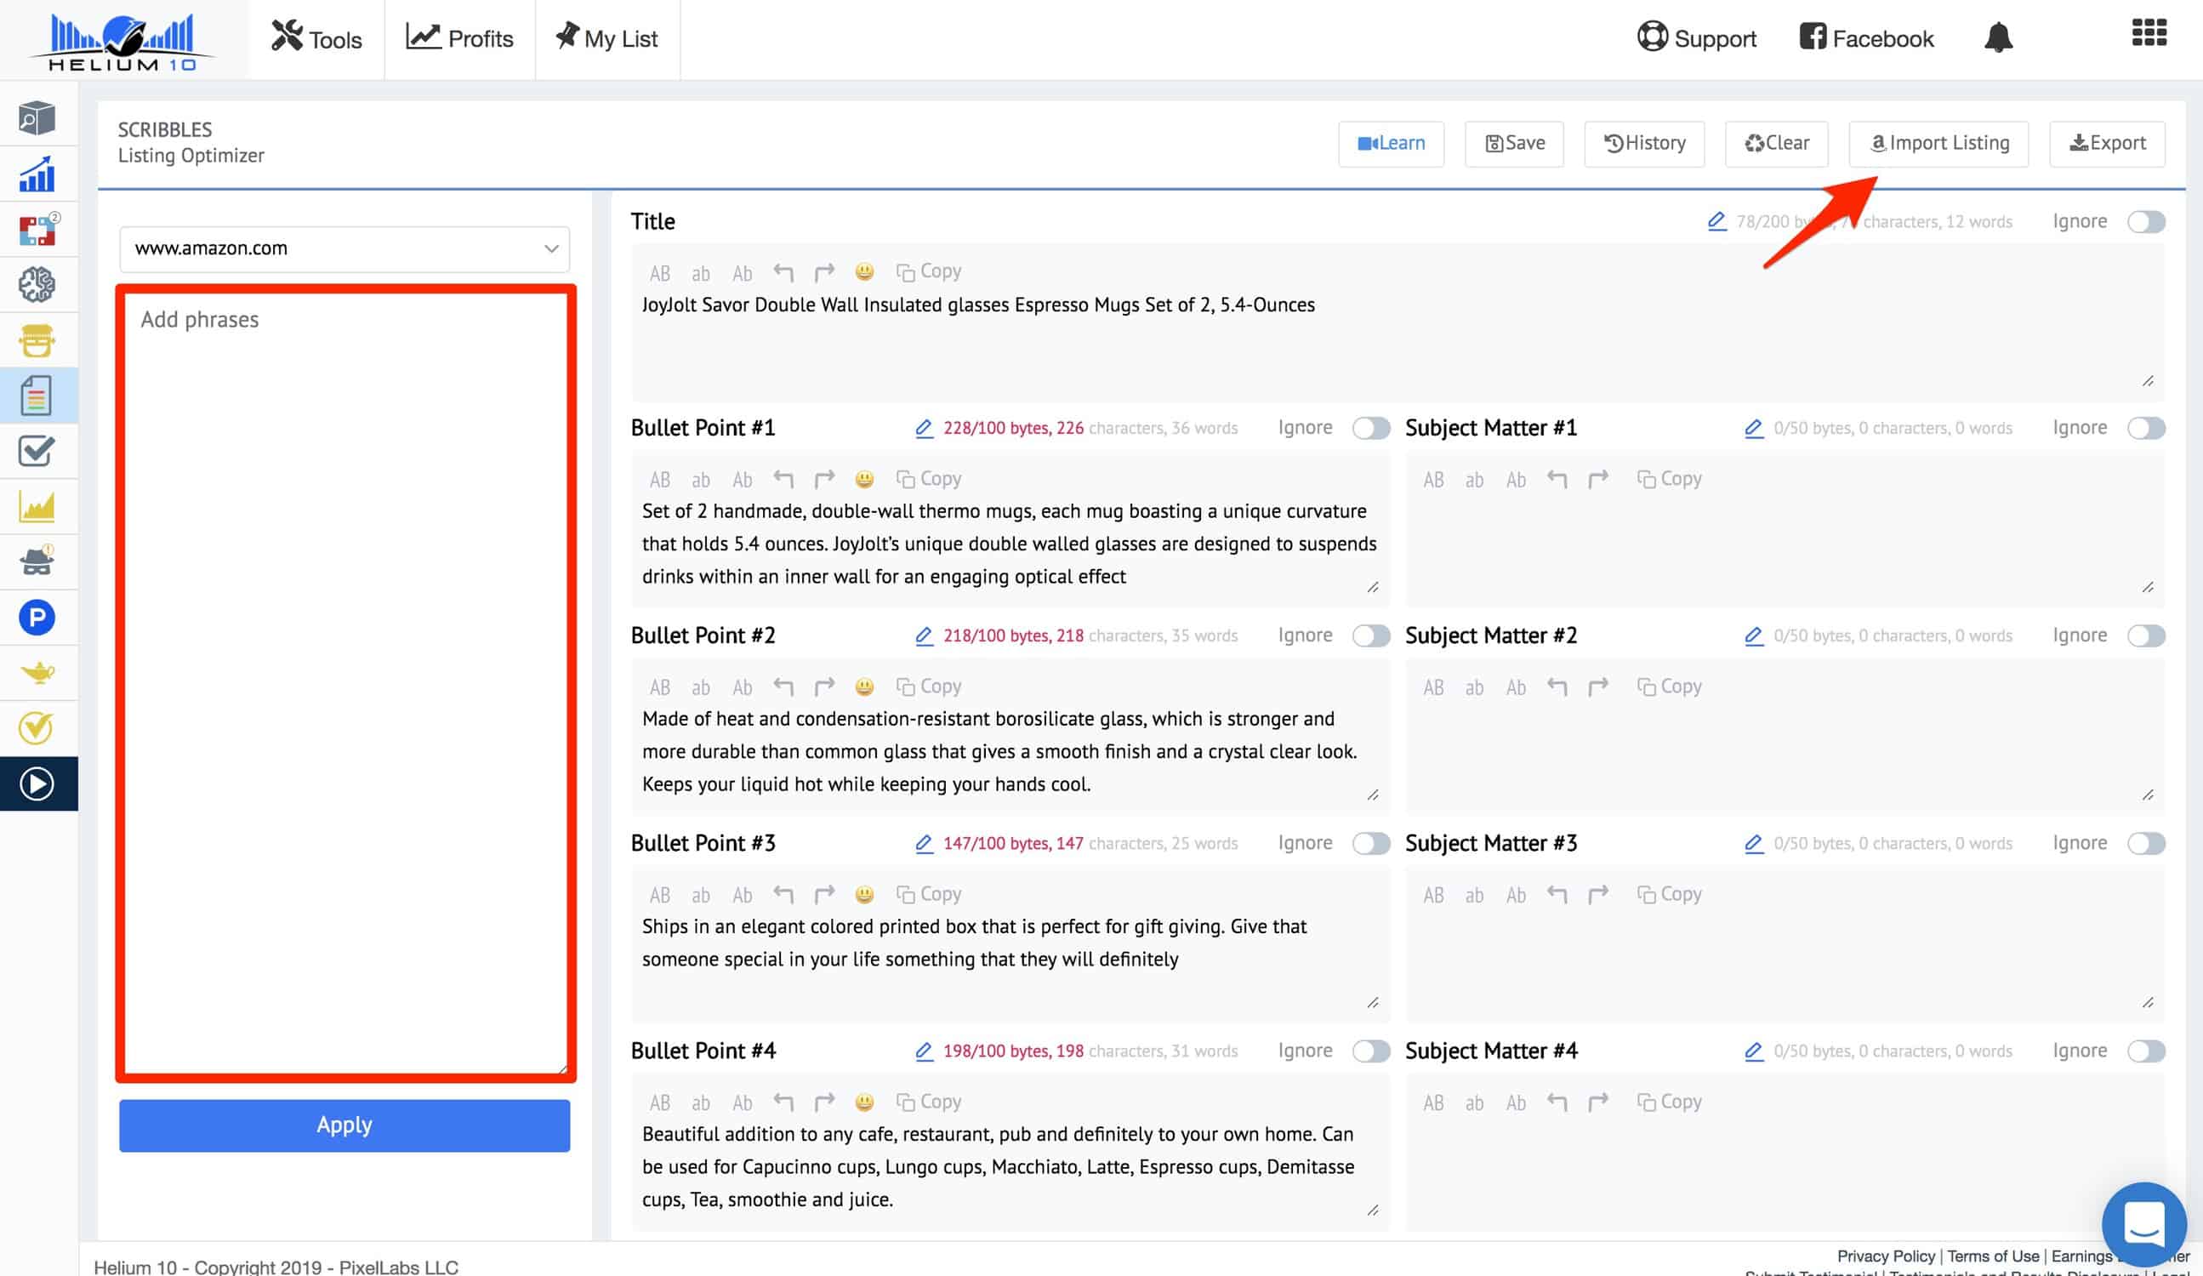Toggle Ignore switch for Bullet Point #2

pos(1371,635)
